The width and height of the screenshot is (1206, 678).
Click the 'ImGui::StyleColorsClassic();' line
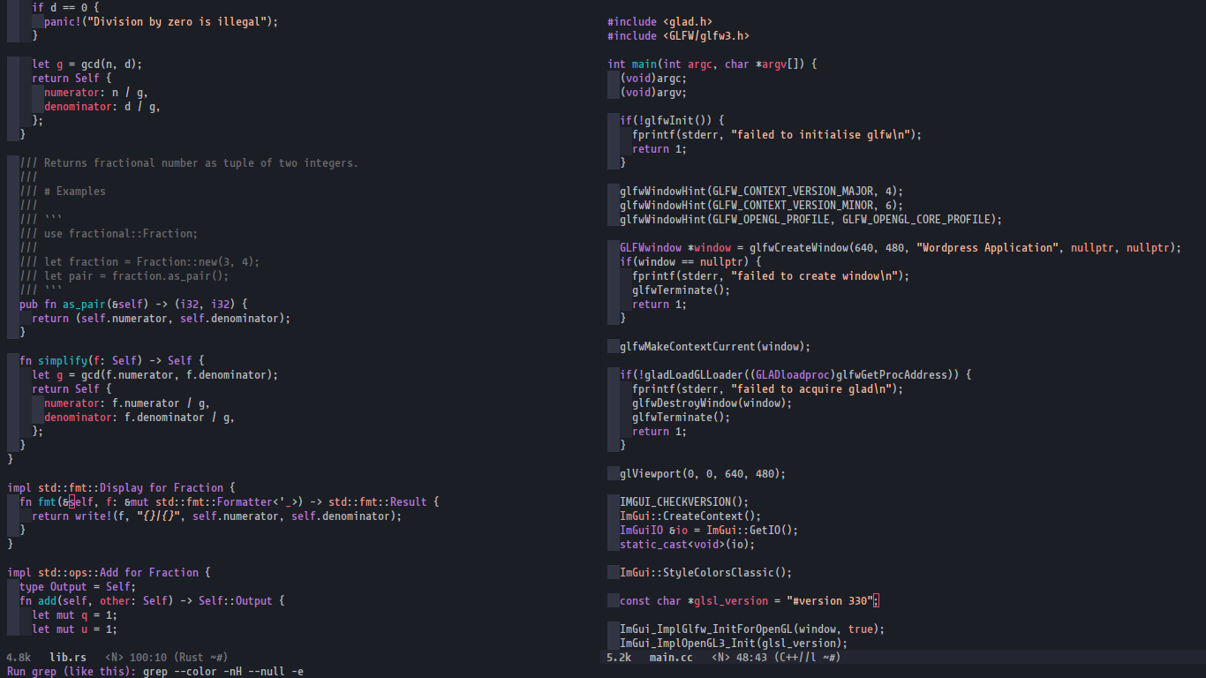(706, 573)
